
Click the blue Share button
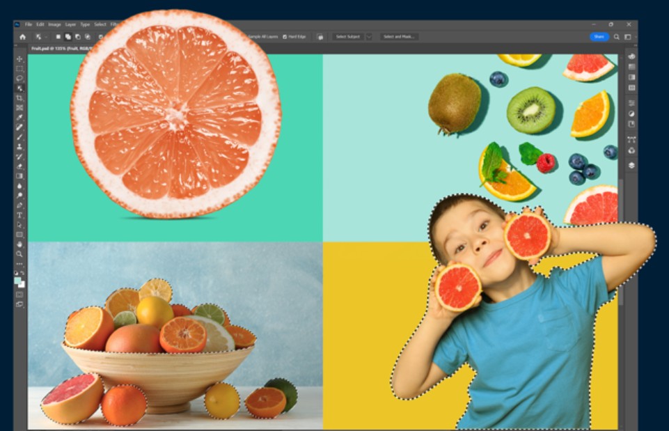click(x=599, y=37)
